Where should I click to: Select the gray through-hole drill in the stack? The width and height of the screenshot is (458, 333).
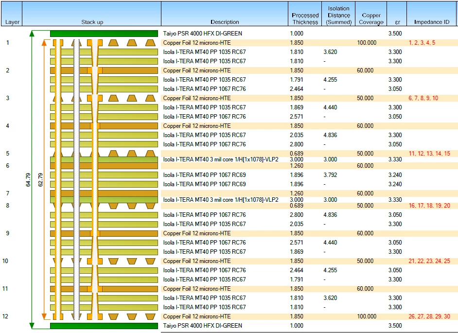[76, 179]
